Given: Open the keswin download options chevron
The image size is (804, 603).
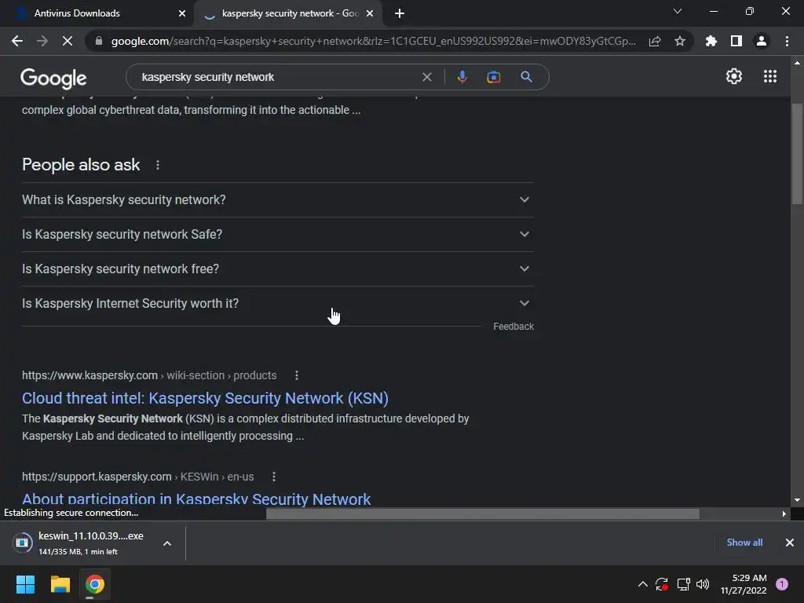Looking at the screenshot, I should [x=167, y=543].
